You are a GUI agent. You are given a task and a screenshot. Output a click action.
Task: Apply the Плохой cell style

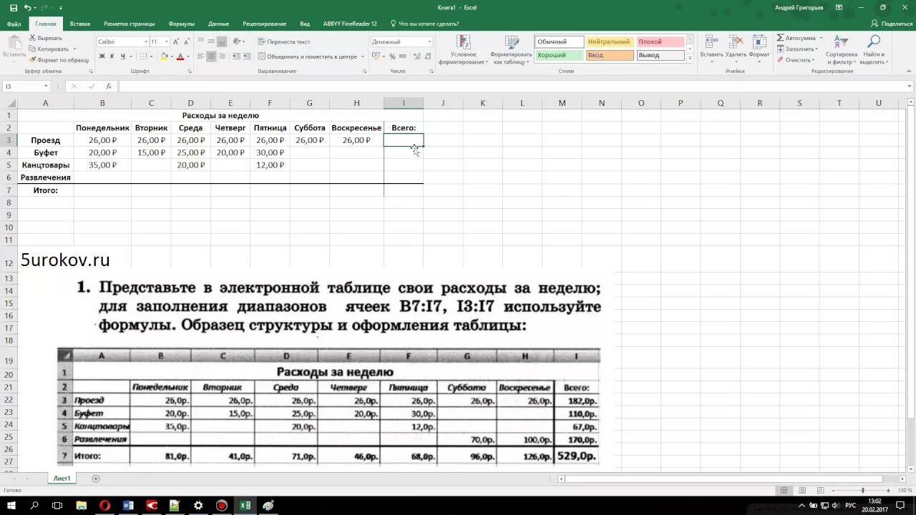pos(660,41)
